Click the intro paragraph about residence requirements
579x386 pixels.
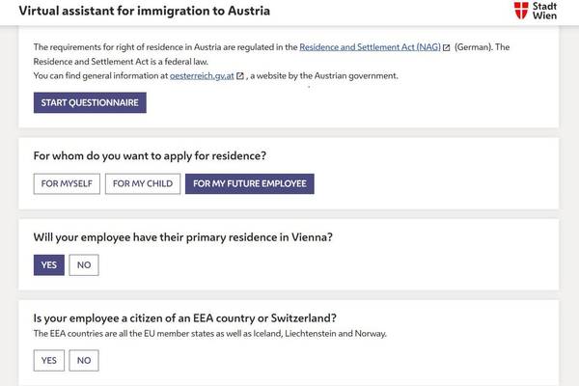(164, 47)
